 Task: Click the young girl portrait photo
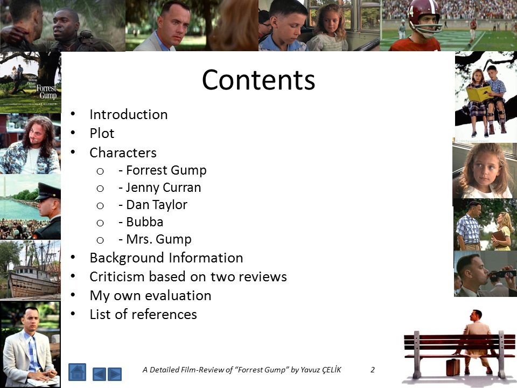pyautogui.click(x=485, y=171)
